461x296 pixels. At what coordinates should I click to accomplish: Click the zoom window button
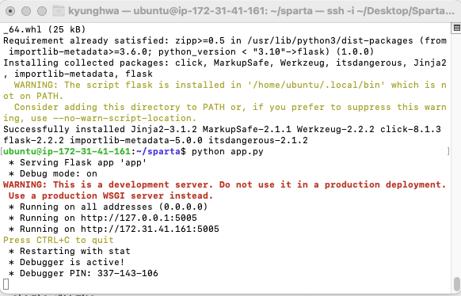(42, 11)
